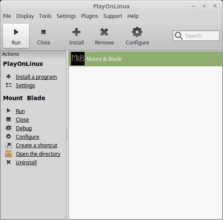Click the Debug link
Screen dimensions: 223x220
(x=24, y=128)
